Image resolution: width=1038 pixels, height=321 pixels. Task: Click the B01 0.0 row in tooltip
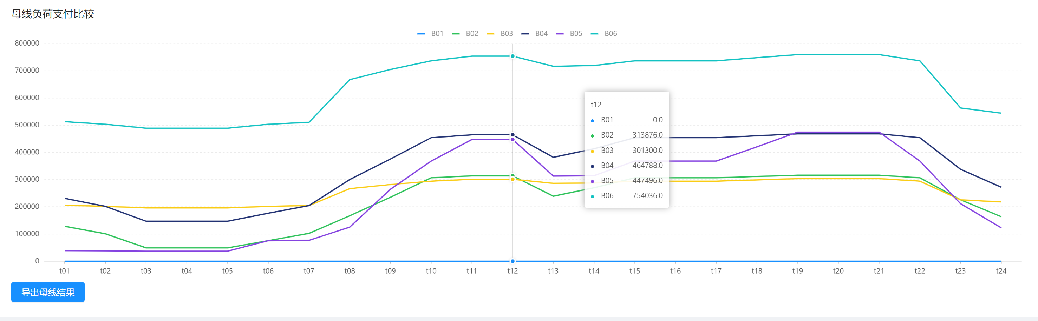[627, 120]
